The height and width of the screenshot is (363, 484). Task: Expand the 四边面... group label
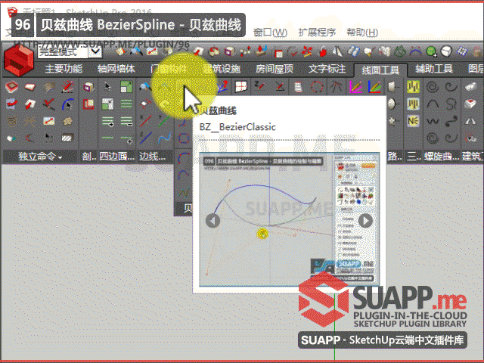(116, 157)
